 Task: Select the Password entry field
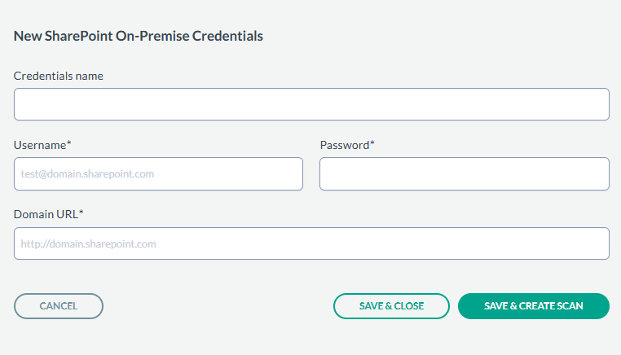click(x=465, y=174)
